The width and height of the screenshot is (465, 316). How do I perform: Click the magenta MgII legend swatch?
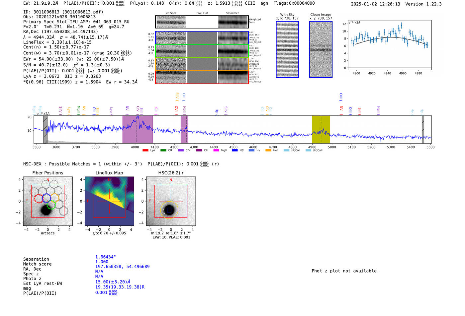[x=216, y=151]
